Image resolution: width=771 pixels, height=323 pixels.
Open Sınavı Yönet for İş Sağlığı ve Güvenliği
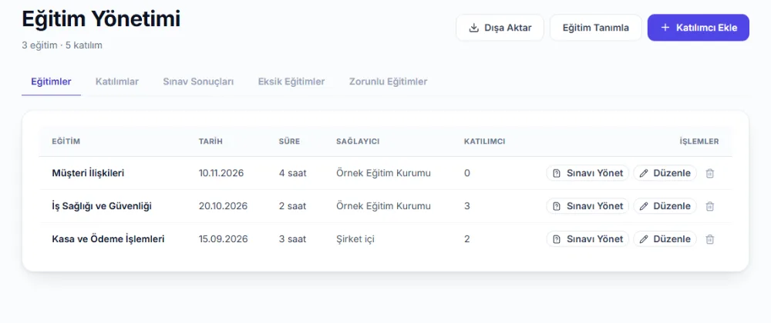[x=587, y=206]
